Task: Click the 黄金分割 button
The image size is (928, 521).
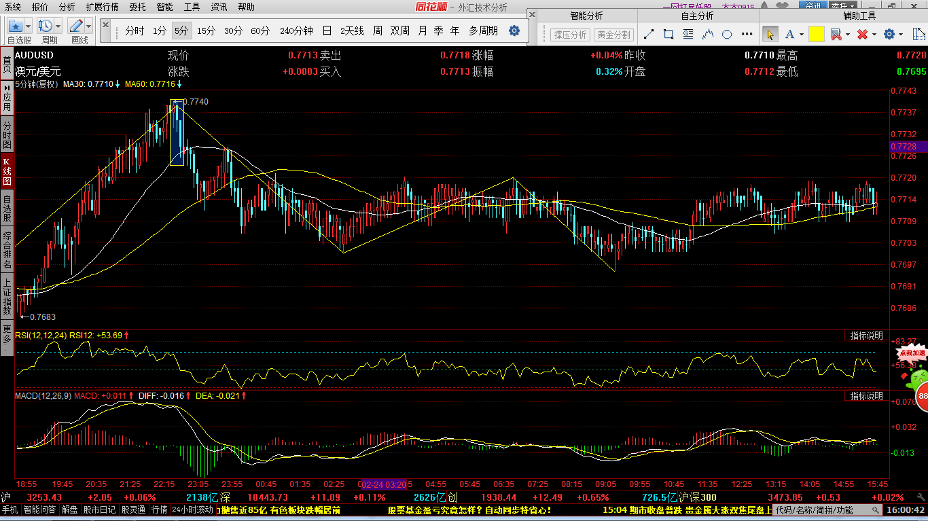Action: coord(613,34)
